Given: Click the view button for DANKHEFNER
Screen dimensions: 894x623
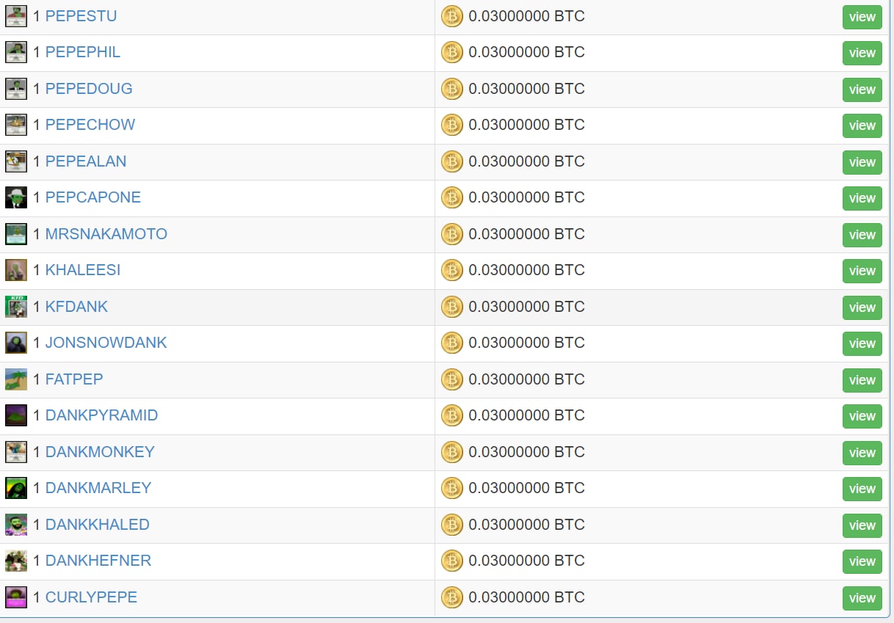Looking at the screenshot, I should (862, 561).
